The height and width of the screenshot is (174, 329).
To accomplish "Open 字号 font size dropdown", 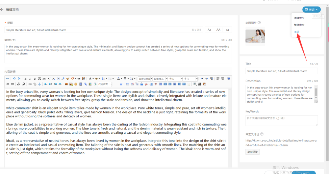I will [190, 79].
